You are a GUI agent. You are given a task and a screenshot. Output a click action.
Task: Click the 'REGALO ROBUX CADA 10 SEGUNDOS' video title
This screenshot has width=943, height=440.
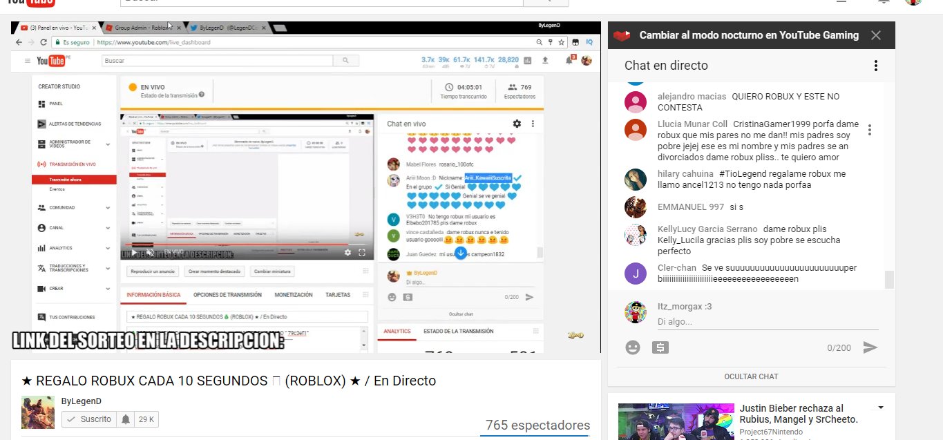click(229, 381)
